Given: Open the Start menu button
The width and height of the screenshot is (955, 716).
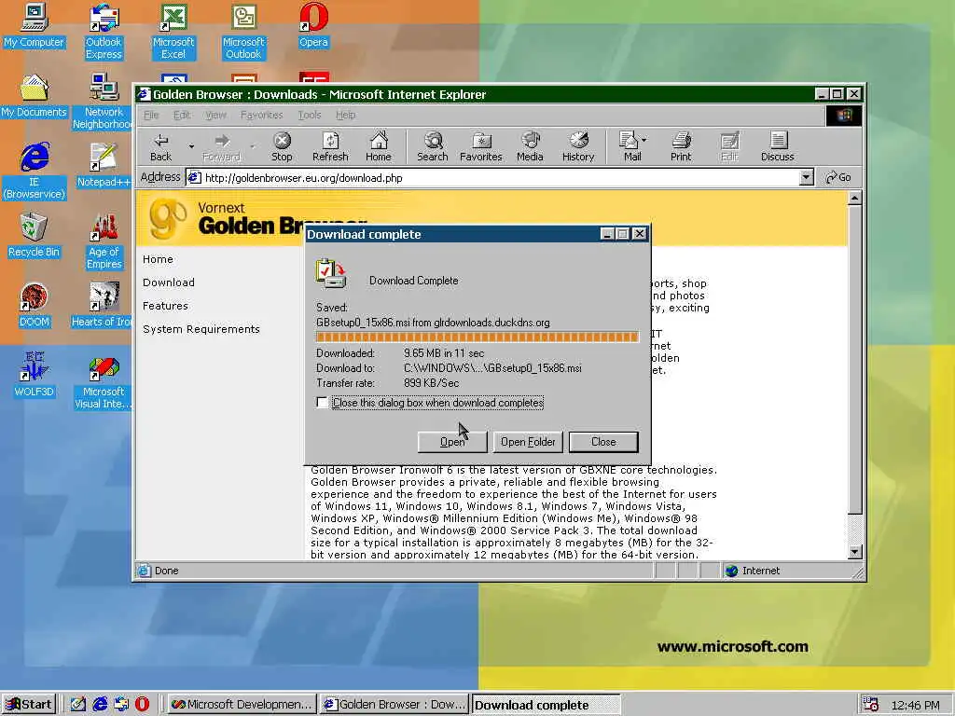Looking at the screenshot, I should pyautogui.click(x=29, y=705).
